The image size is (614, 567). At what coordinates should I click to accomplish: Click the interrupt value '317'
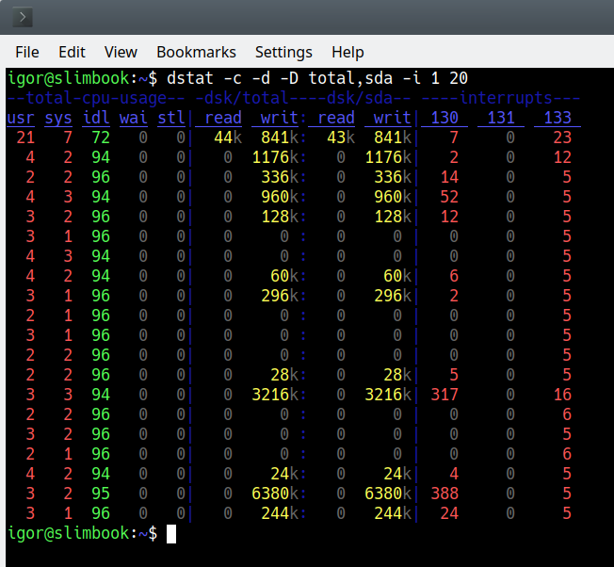click(444, 395)
